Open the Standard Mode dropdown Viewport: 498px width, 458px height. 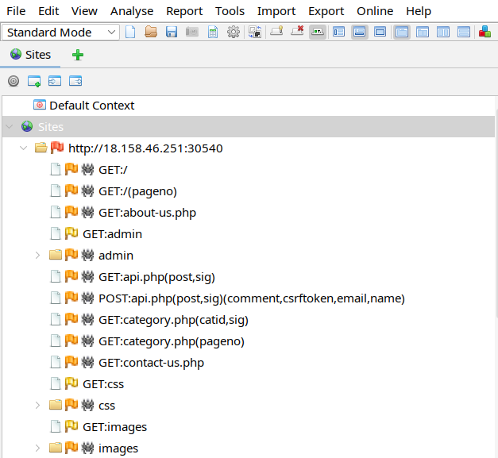coord(60,33)
